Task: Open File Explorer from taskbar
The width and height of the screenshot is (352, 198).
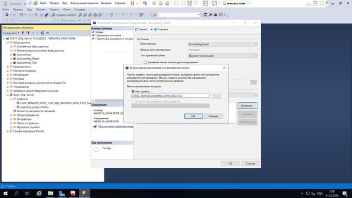Action: 51,193
